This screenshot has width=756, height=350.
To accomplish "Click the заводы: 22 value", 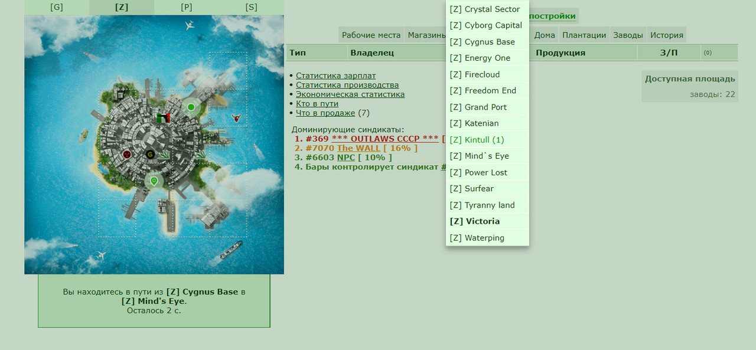I will [712, 94].
